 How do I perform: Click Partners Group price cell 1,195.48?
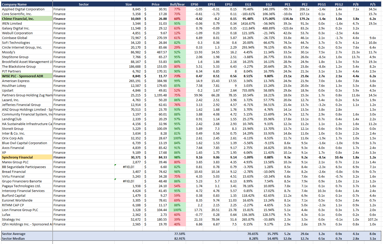click(x=155, y=95)
